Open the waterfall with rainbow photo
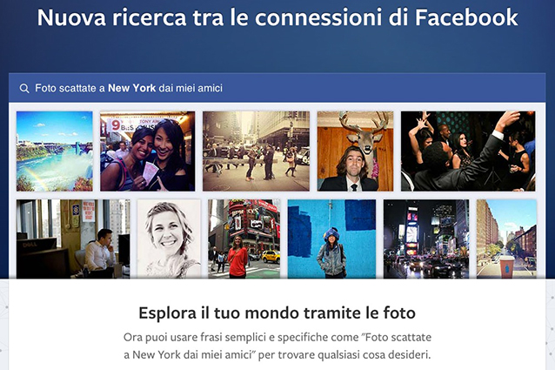Viewport: 555px width, 370px height. coord(55,151)
